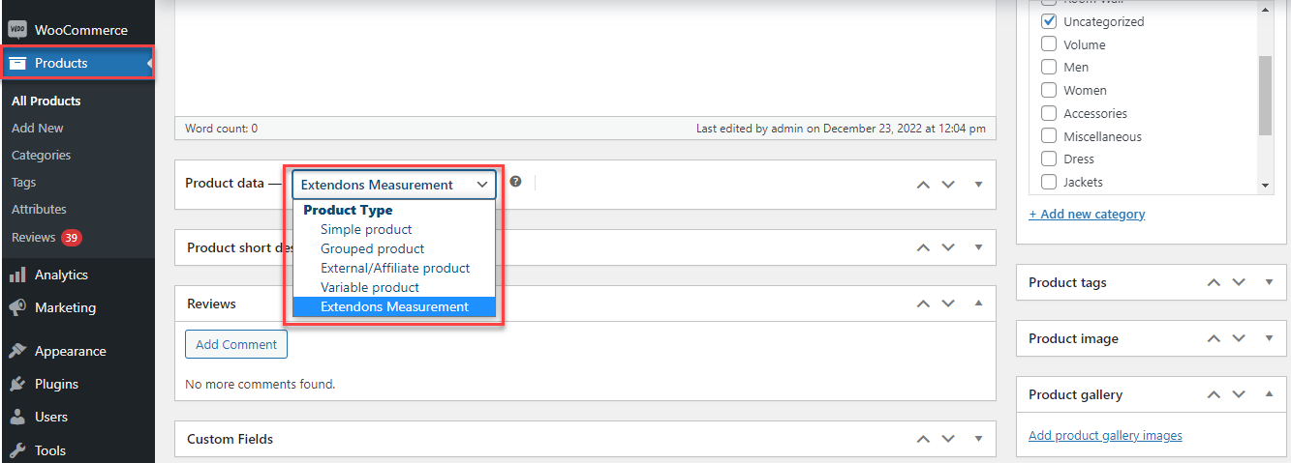Move Product short description panel up
This screenshot has height=463, width=1291.
[924, 247]
